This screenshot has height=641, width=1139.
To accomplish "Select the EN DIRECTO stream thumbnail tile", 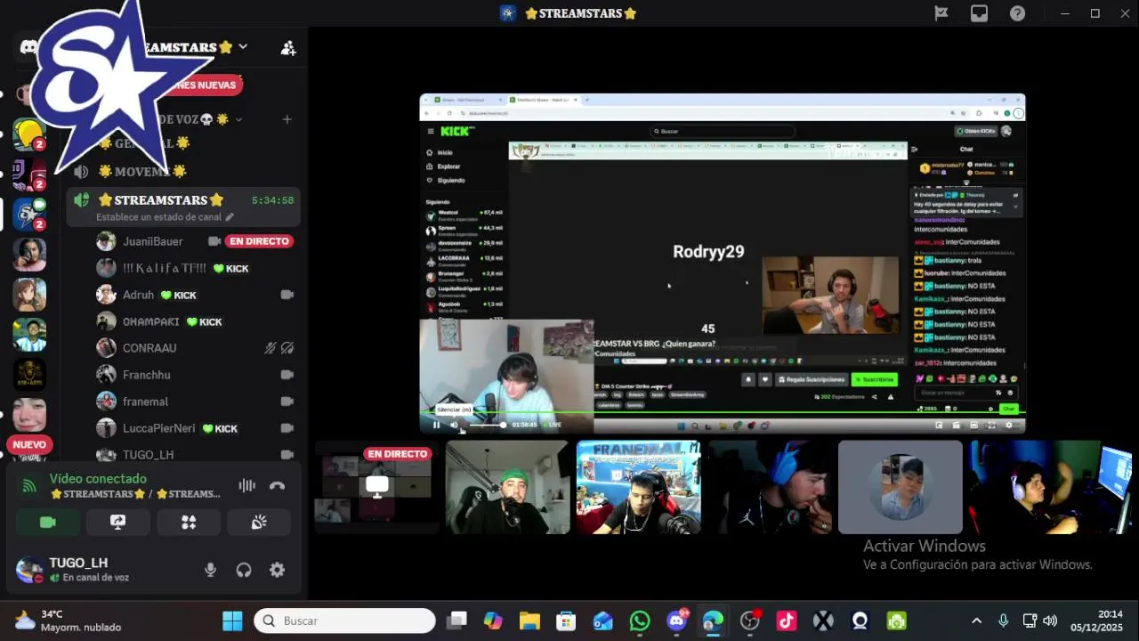I will tap(376, 487).
